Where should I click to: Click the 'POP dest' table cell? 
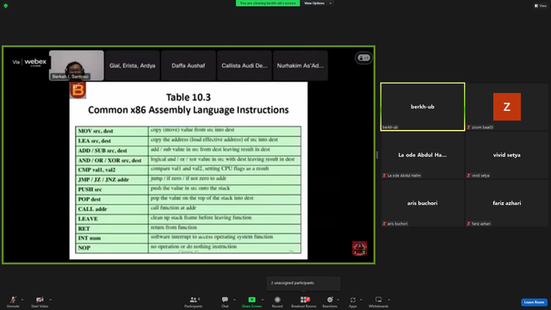pyautogui.click(x=112, y=199)
